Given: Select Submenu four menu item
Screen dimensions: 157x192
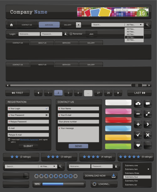Looking at the screenshot, I should (137, 177).
